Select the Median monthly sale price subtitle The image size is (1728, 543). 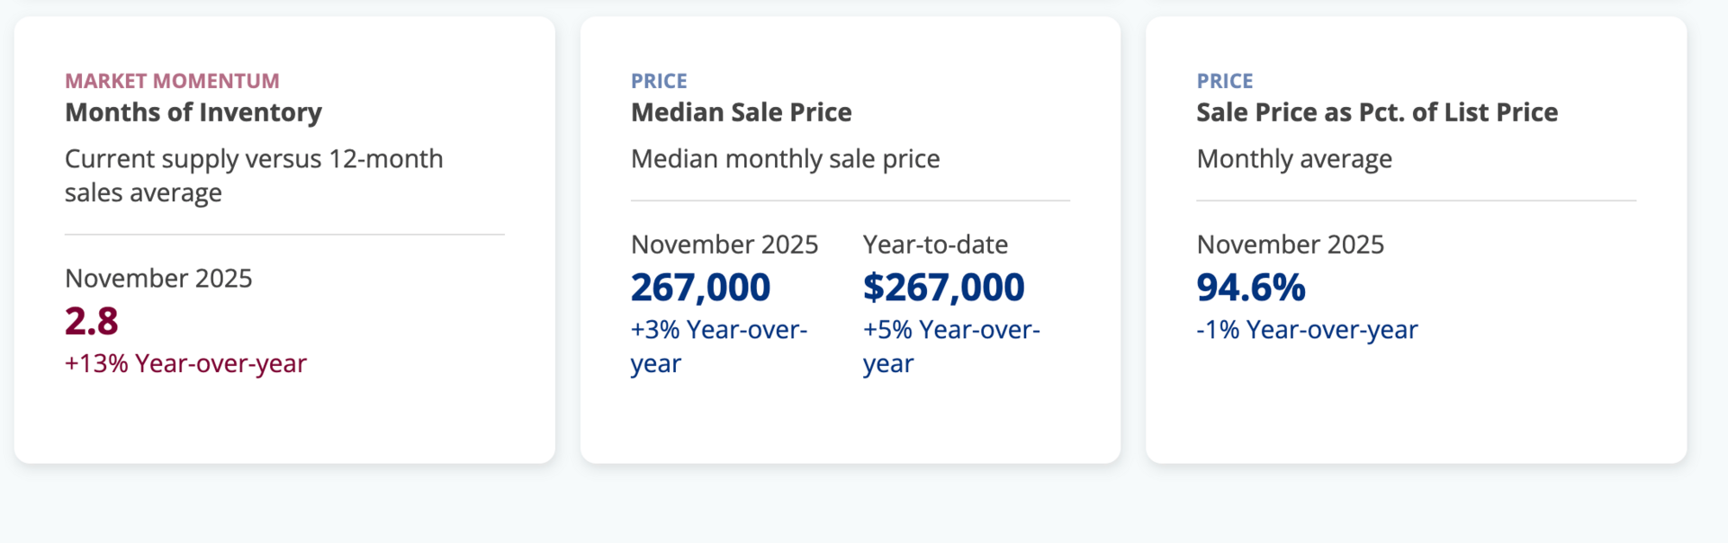785,159
